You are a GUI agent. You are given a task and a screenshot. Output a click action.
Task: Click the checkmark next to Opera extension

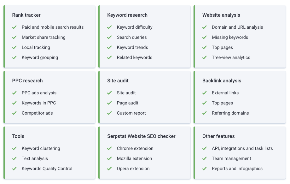[110, 169]
